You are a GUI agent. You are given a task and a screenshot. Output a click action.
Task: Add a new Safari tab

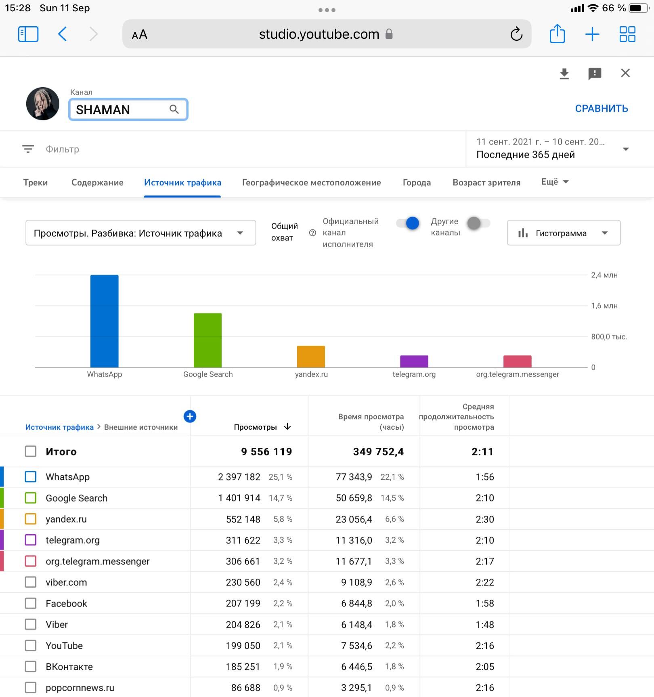coord(592,34)
